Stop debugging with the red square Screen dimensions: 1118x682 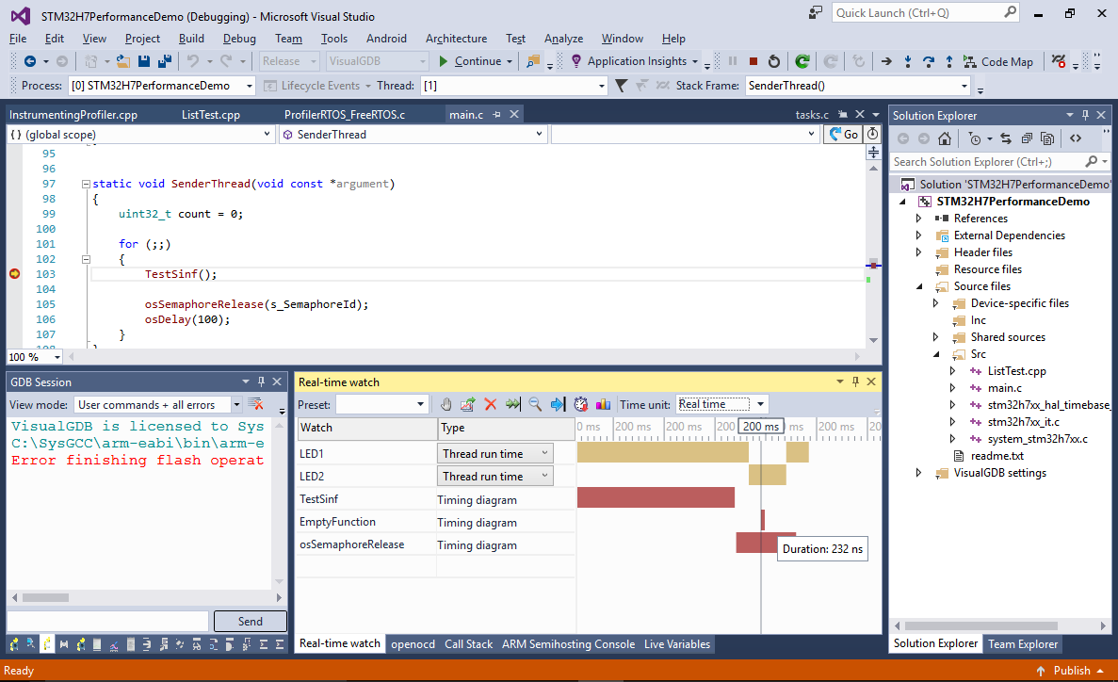(753, 61)
